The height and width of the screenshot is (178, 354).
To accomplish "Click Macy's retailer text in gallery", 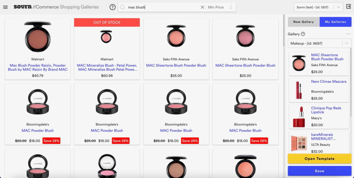I will click(316, 118).
